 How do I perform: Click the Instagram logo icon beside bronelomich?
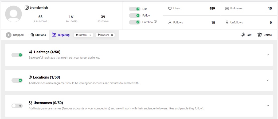click(27, 8)
